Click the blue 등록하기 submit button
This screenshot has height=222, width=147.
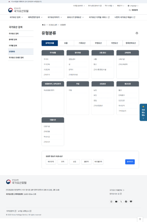point(130,162)
